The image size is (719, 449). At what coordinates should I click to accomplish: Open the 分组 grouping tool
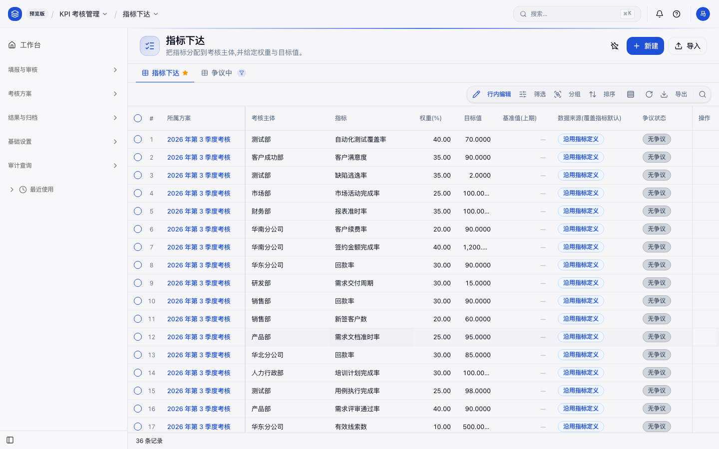[x=567, y=94]
